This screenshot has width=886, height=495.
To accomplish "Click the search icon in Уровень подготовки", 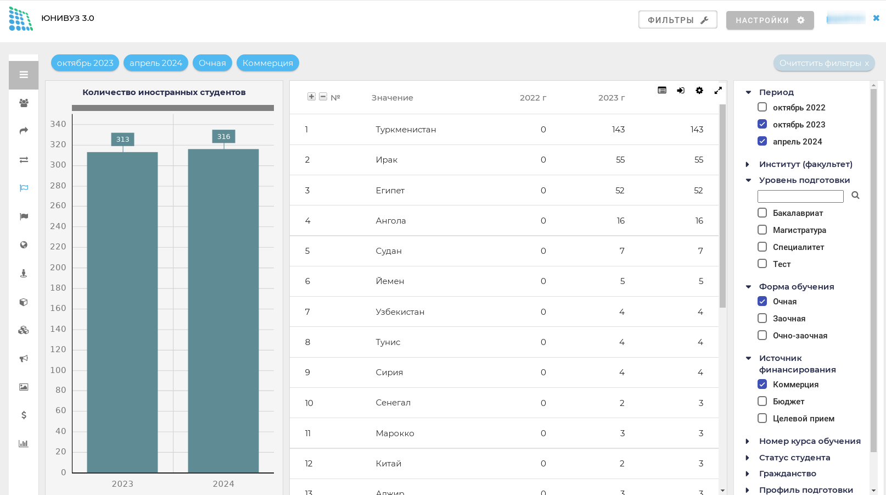I will (x=855, y=196).
